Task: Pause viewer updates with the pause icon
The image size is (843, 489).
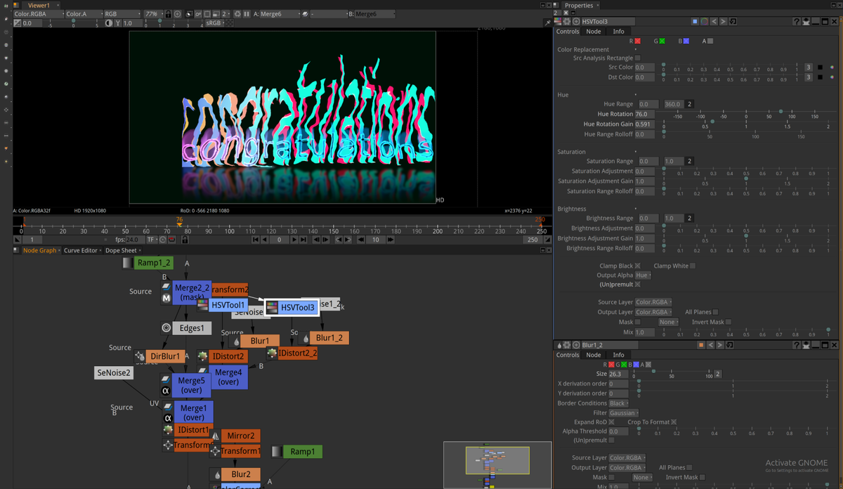Action: tap(247, 14)
